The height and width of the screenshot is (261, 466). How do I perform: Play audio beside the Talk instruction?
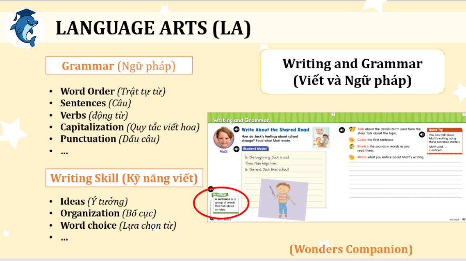(342, 130)
